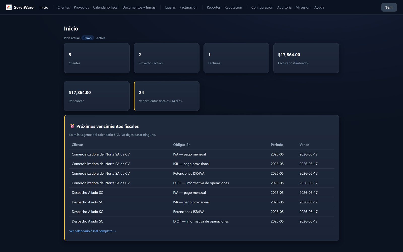Open Proyectos in the navigation bar
This screenshot has height=252, width=403.
[81, 7]
